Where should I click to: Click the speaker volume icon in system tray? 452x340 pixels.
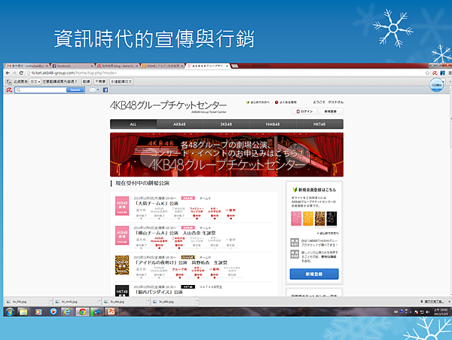coord(427,312)
